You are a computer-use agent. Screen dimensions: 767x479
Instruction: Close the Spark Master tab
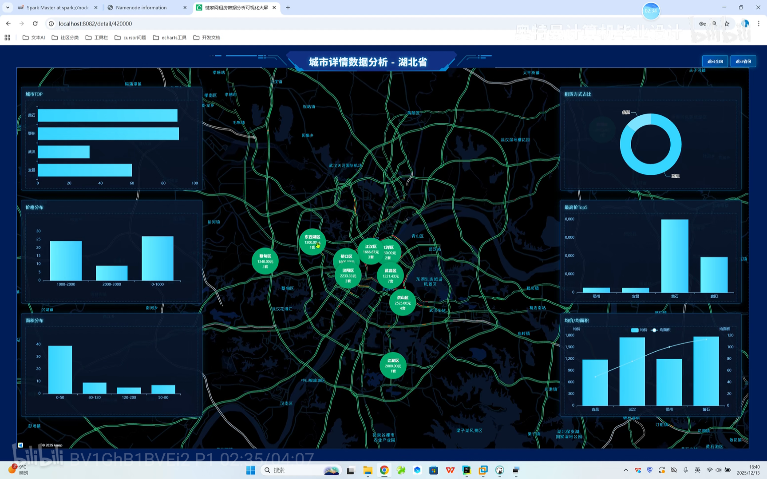tap(96, 8)
